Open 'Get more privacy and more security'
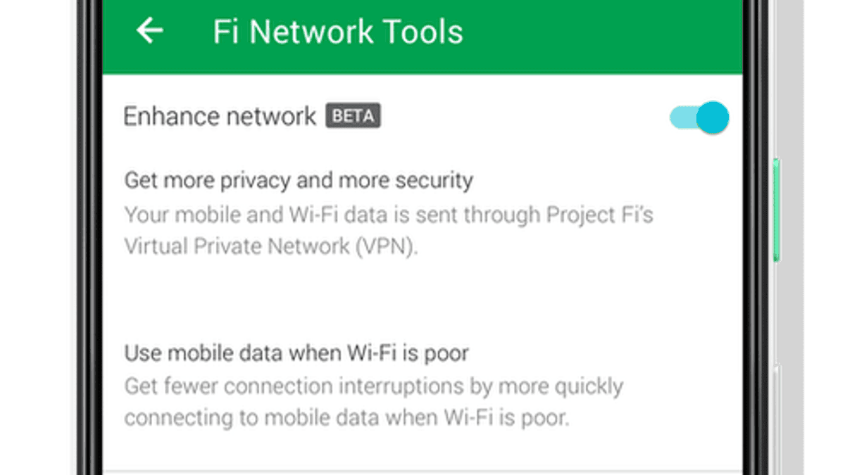The image size is (845, 475). pos(299,181)
